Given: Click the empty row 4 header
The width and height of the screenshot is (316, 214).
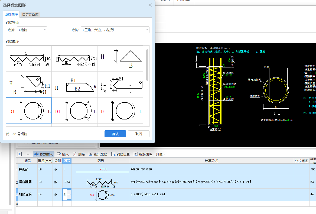Looking at the screenshot, I should [17, 204].
